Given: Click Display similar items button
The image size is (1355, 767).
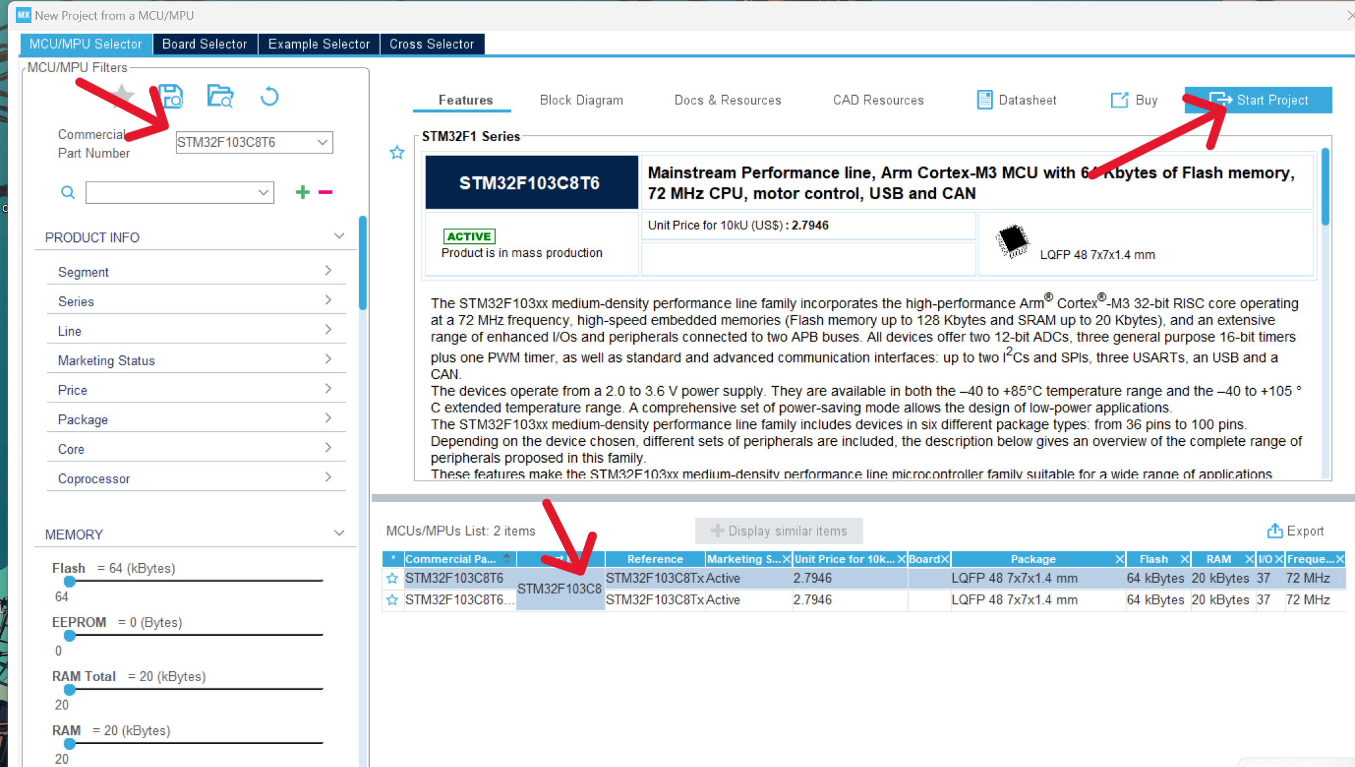Looking at the screenshot, I should (779, 531).
